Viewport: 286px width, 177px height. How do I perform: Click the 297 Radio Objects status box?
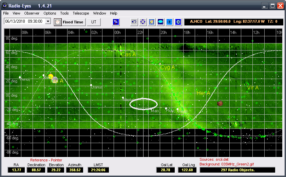click(x=237, y=170)
